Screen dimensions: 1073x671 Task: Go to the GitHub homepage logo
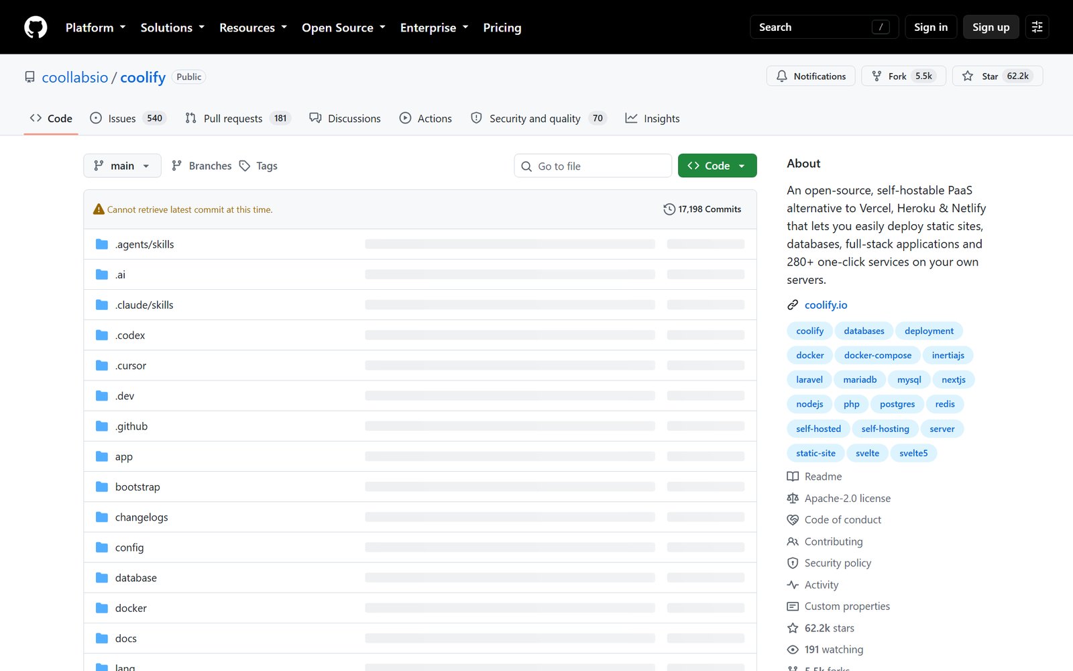point(36,28)
